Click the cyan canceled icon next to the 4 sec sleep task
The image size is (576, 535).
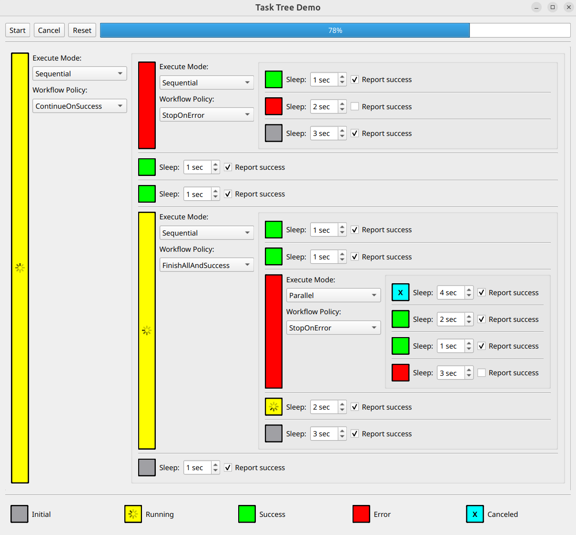400,292
